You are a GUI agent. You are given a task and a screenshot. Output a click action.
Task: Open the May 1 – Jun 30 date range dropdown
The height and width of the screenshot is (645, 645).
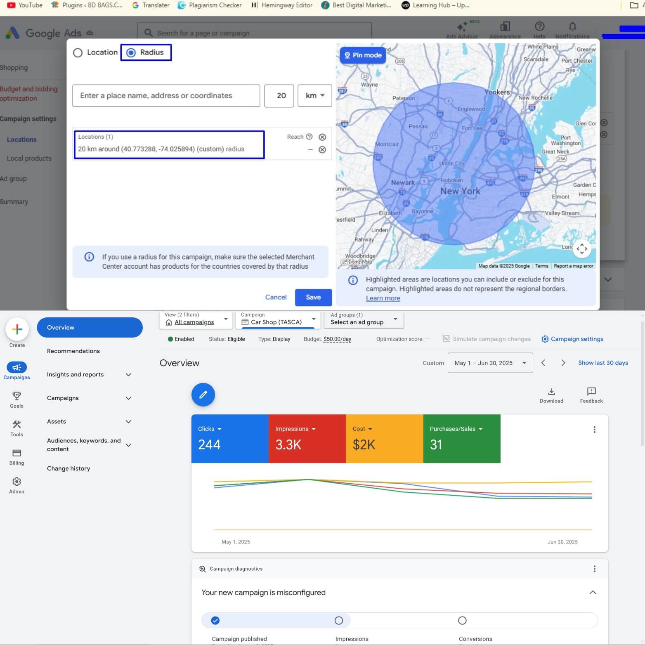click(490, 363)
